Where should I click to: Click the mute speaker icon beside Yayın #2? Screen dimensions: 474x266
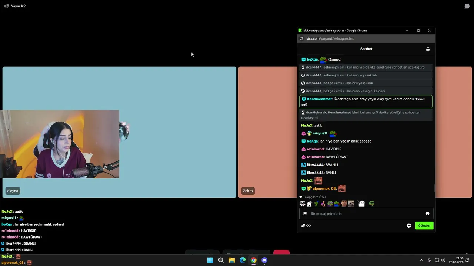[x=6, y=6]
